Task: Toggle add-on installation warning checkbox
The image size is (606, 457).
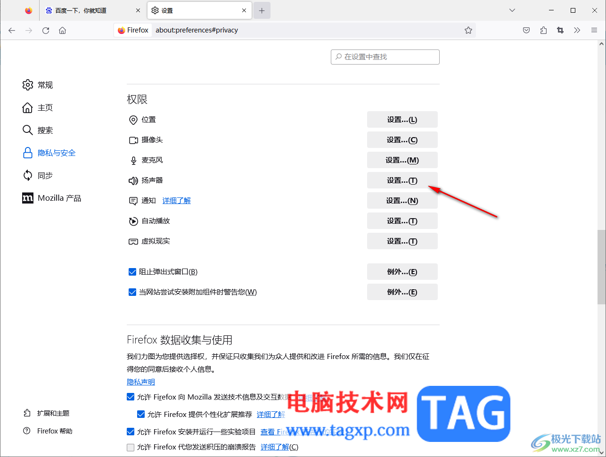Action: (132, 292)
